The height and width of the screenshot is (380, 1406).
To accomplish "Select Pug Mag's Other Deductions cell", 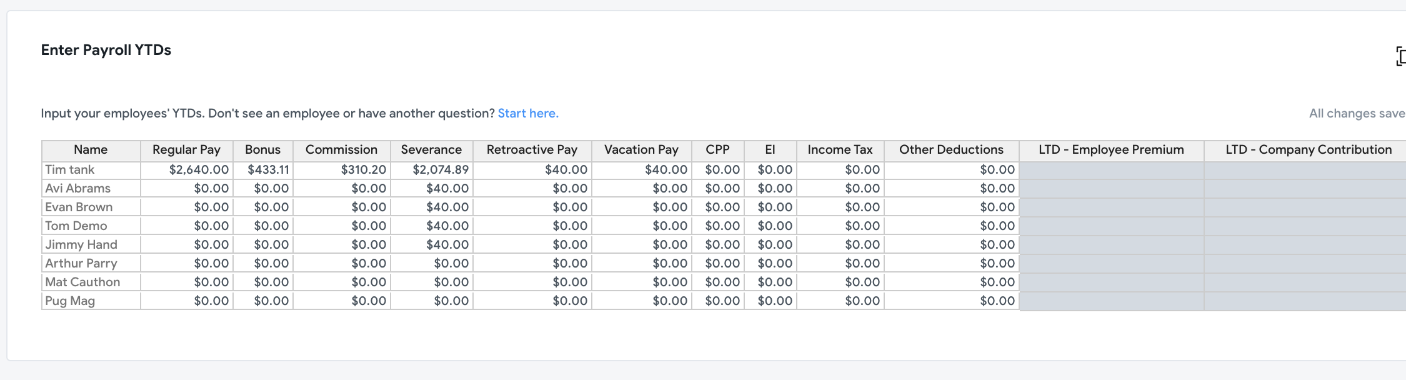I will [x=952, y=301].
